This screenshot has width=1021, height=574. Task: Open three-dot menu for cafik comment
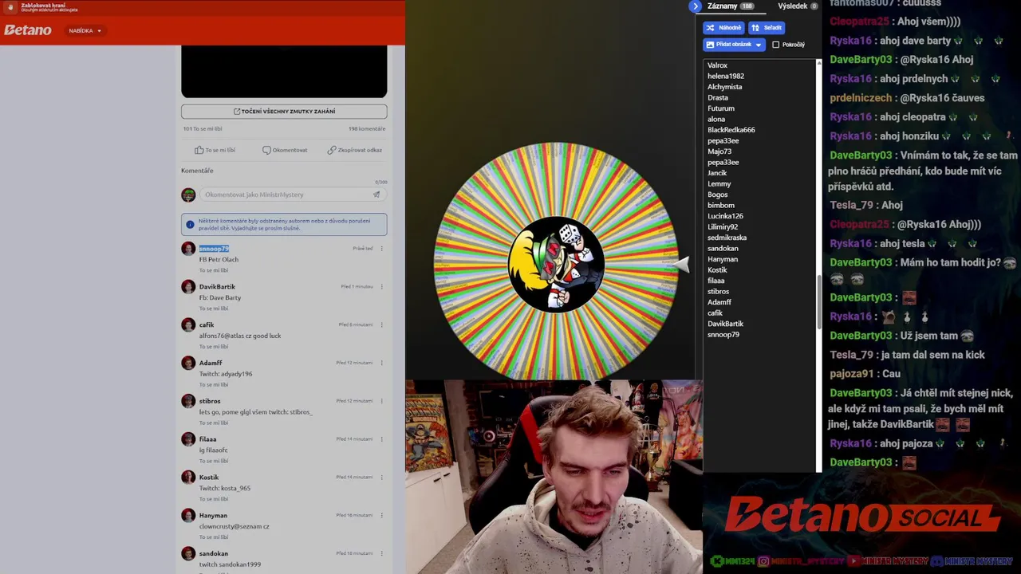382,324
